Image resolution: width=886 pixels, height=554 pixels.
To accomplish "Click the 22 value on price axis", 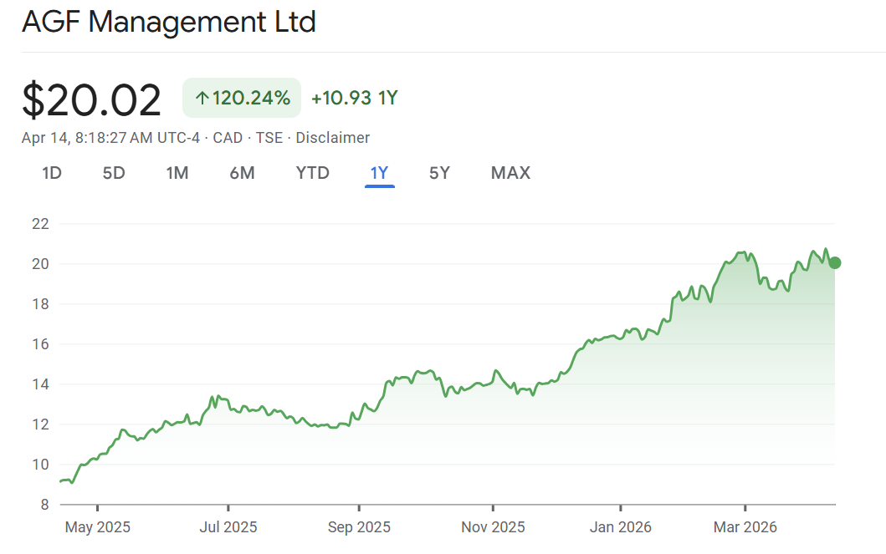I will [40, 224].
